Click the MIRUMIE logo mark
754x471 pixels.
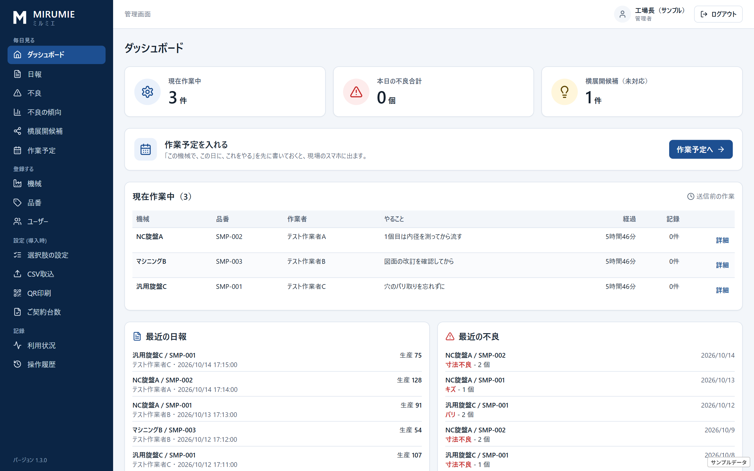(x=20, y=17)
